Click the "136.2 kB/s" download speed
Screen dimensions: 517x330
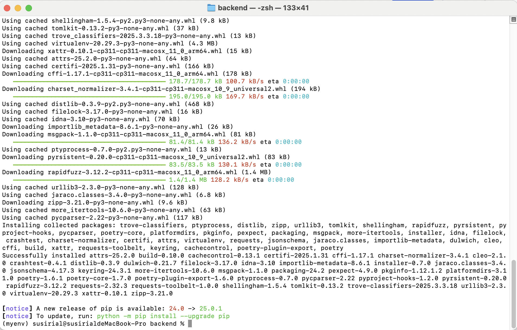237,142
